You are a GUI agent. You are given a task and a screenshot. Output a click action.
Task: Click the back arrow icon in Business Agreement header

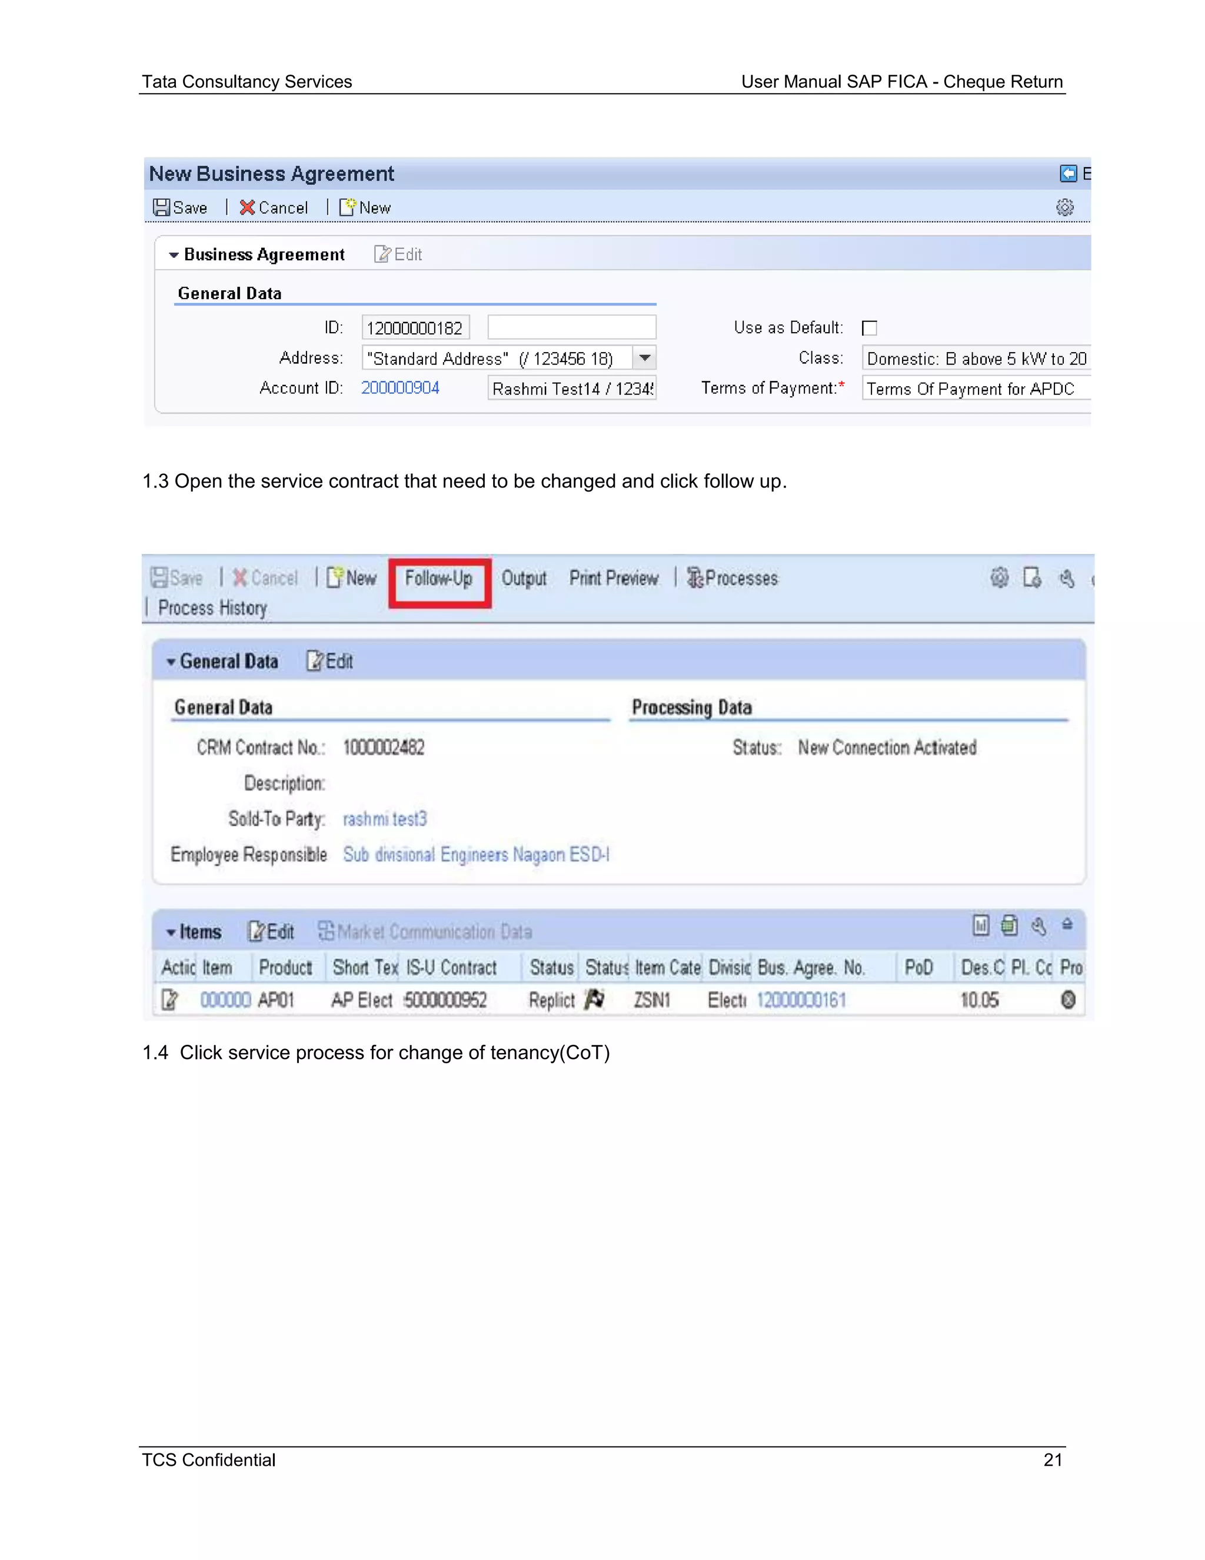point(1068,174)
